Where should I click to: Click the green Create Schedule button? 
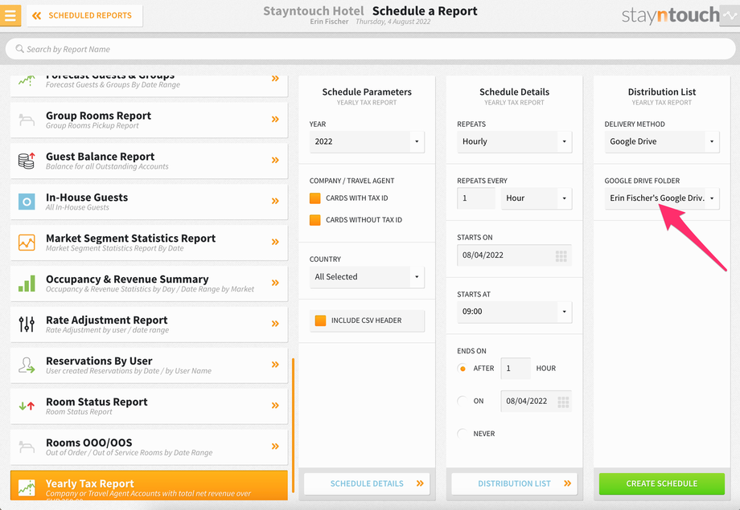[x=662, y=483]
